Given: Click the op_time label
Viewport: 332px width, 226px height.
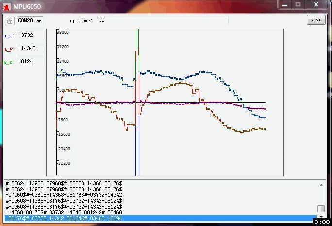Looking at the screenshot, I should [81, 21].
